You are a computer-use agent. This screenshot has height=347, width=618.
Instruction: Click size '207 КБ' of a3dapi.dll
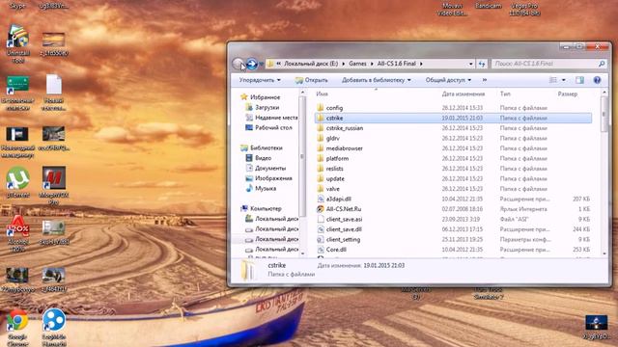[581, 200]
